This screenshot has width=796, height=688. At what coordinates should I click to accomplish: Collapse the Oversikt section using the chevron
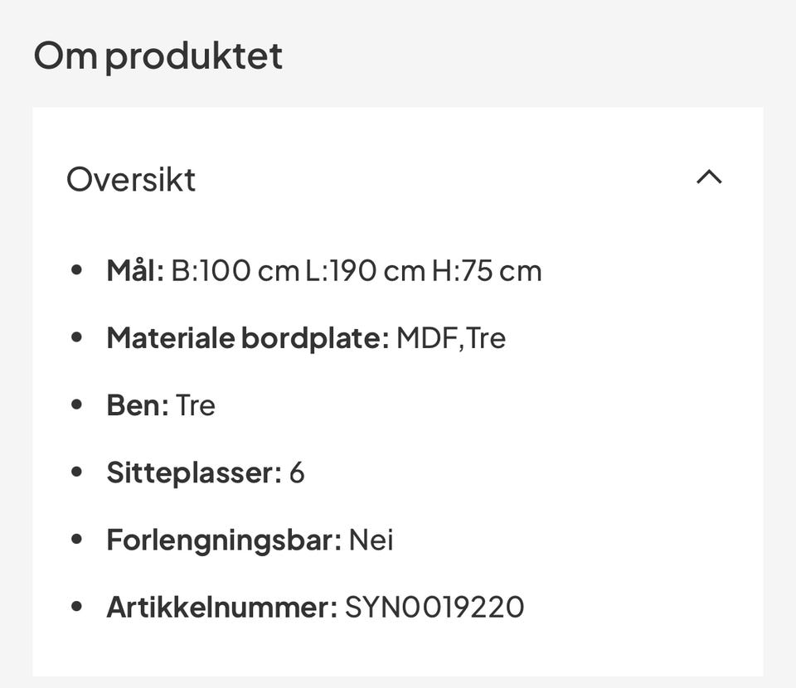[709, 177]
